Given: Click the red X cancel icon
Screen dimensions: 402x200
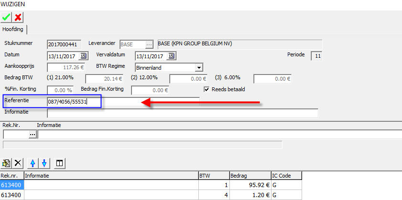Looking at the screenshot, I should (18, 17).
